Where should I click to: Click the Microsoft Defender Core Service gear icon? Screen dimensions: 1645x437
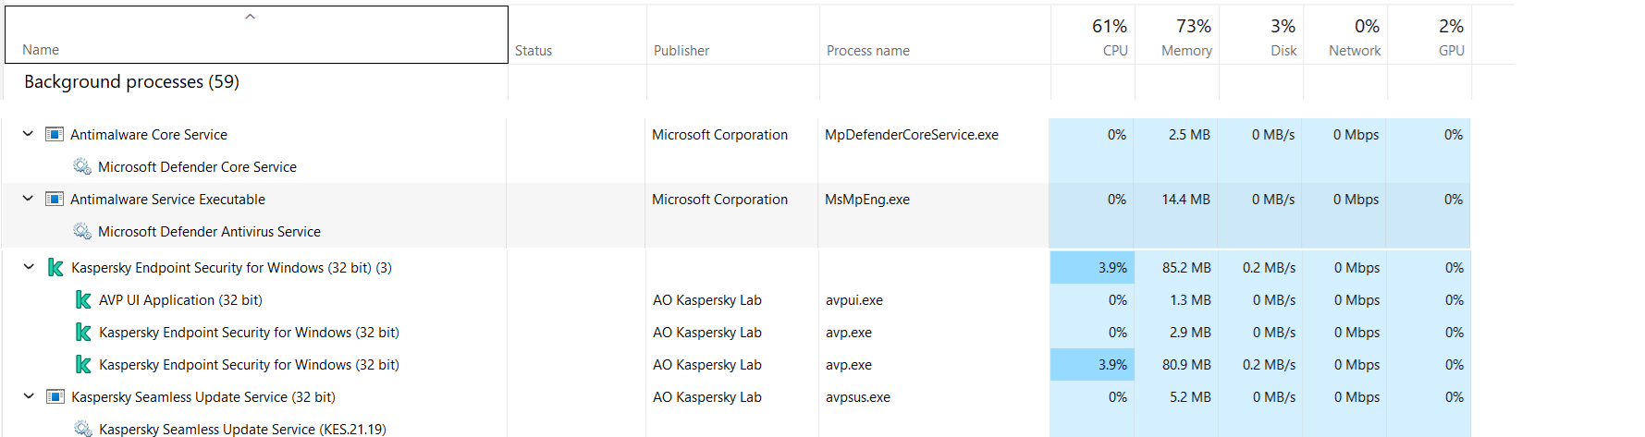[82, 167]
